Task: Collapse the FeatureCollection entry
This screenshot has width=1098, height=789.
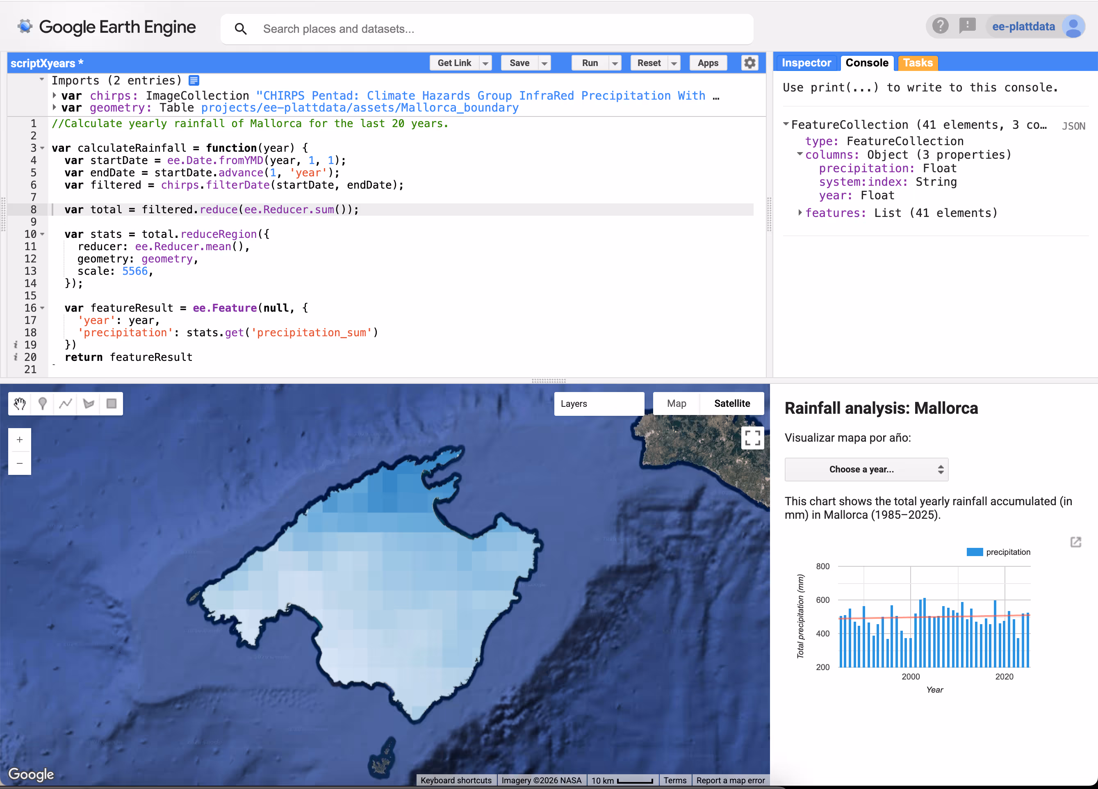Action: click(786, 125)
